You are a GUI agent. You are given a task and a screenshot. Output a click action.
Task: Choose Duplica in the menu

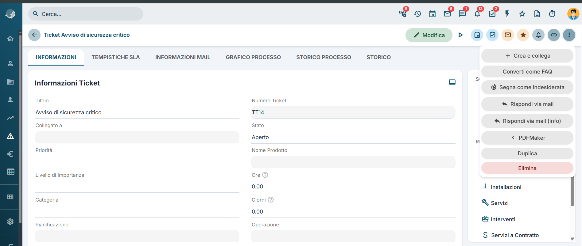click(527, 153)
